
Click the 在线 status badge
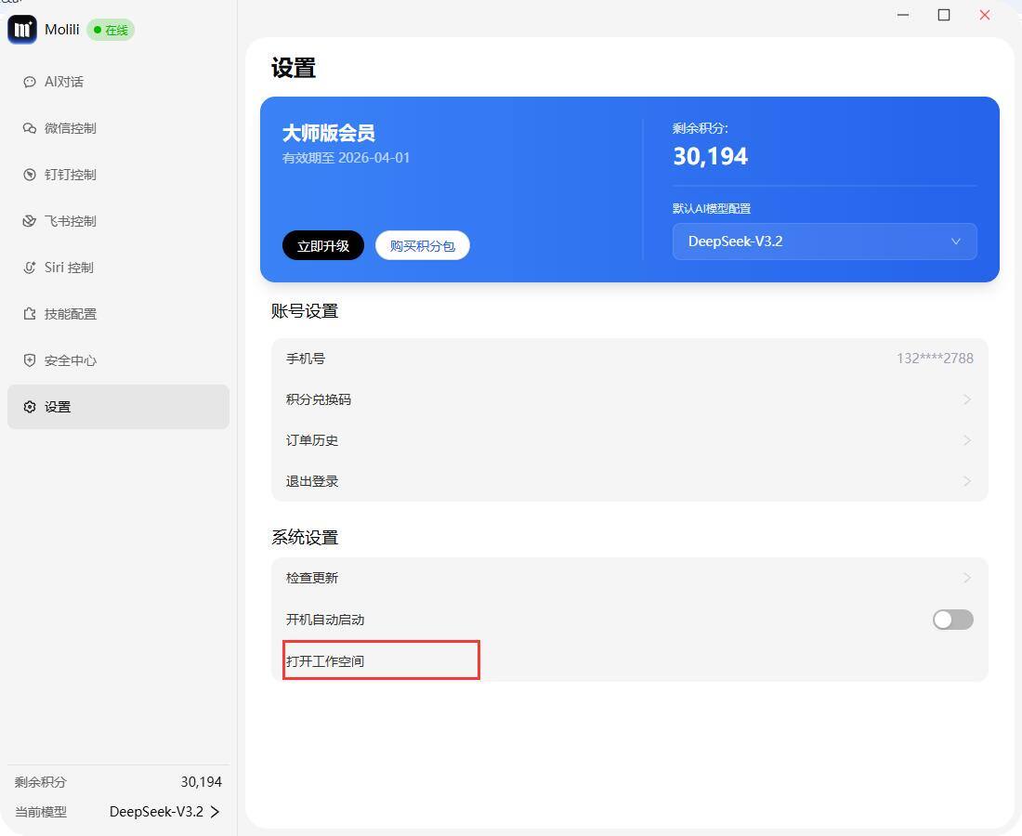click(x=111, y=30)
